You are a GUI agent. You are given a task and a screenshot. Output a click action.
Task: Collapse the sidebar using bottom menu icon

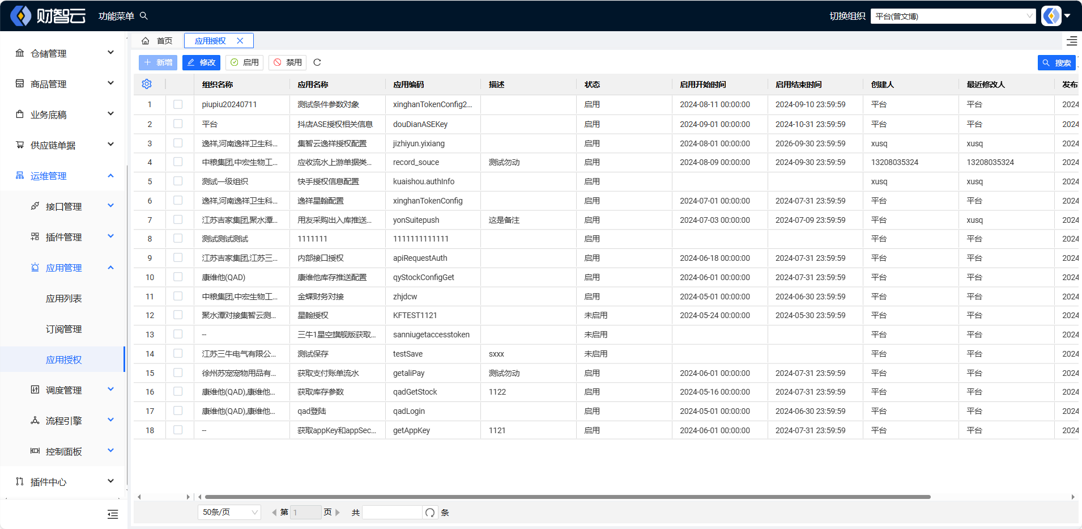(x=113, y=514)
